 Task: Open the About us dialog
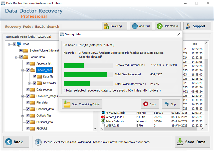pos(141,26)
